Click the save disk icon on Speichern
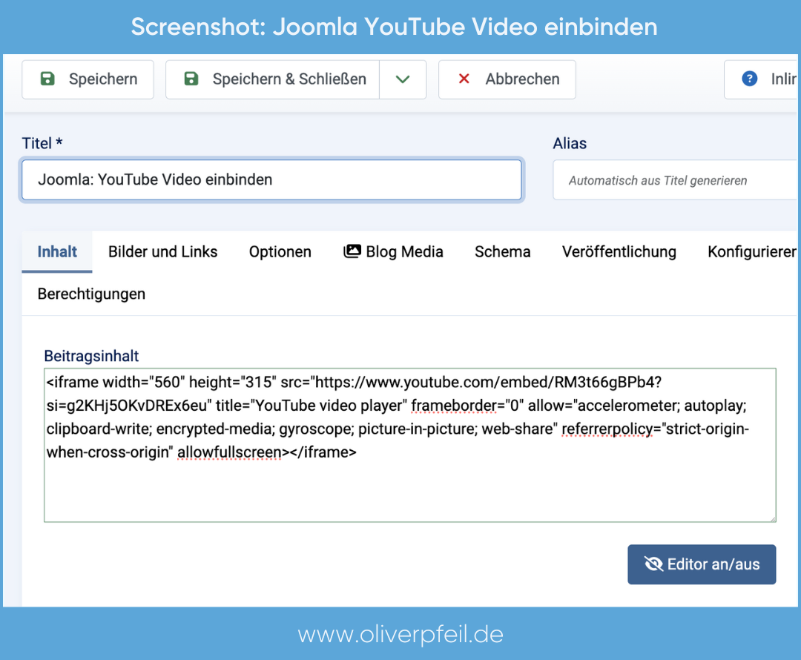This screenshot has width=801, height=660. pos(46,79)
